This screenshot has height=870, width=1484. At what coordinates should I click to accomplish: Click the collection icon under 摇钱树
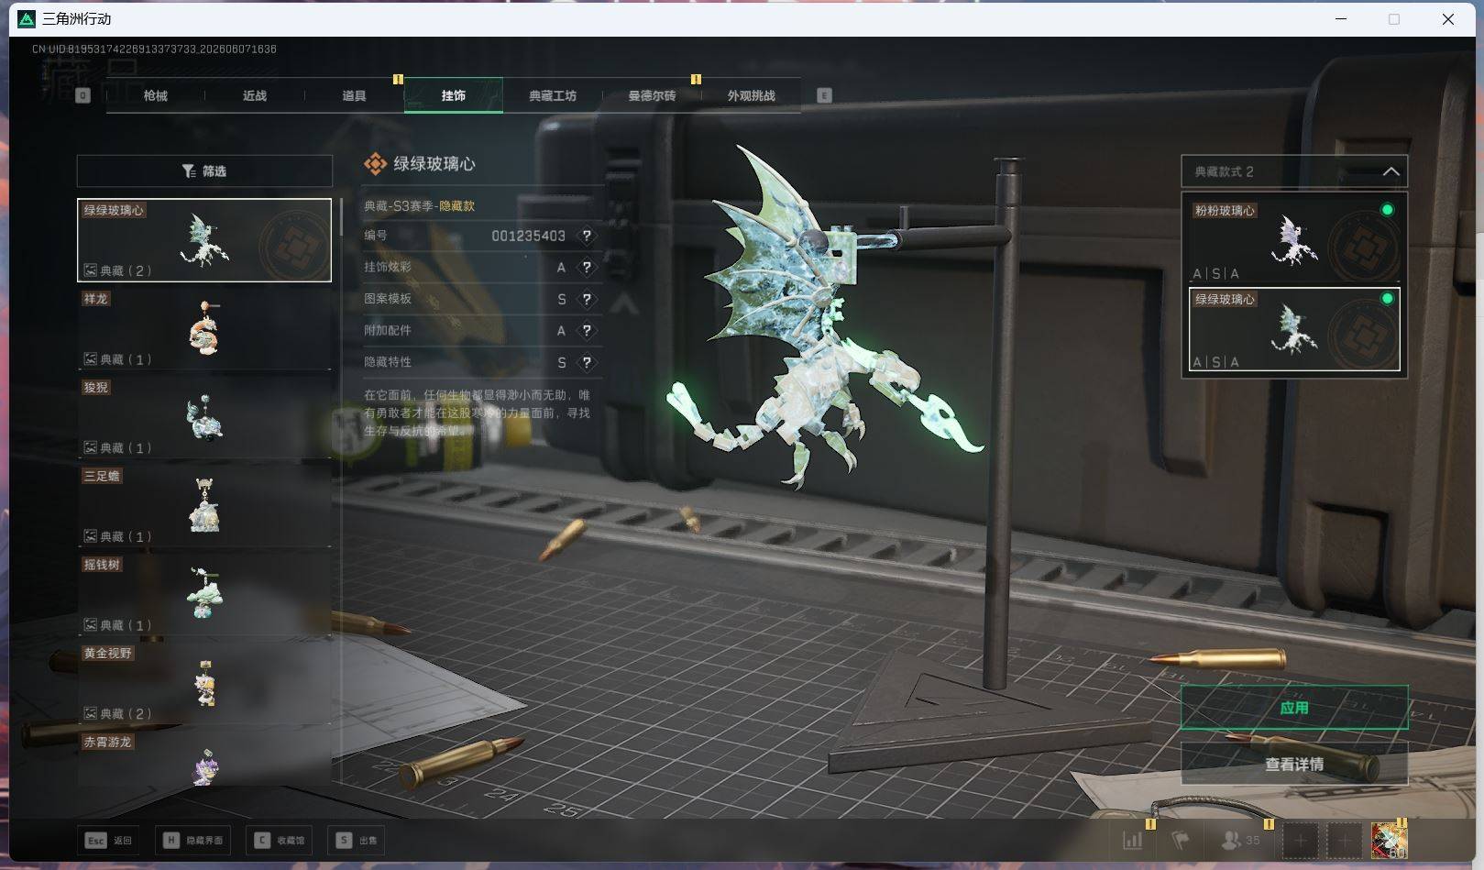(91, 625)
